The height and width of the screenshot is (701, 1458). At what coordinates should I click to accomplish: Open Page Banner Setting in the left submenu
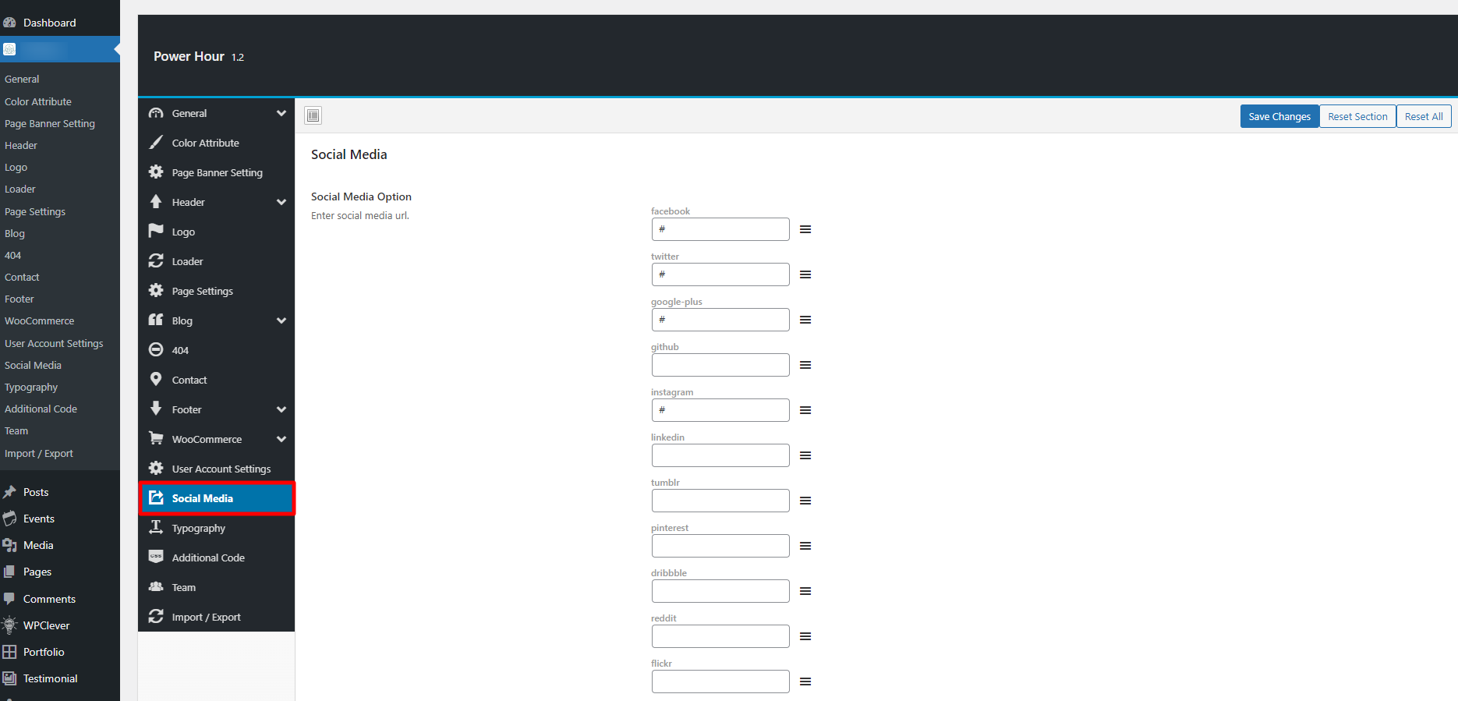pos(50,124)
